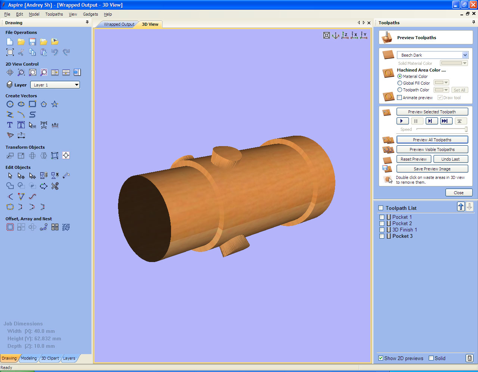The height and width of the screenshot is (372, 478).
Task: Open the Toolpaths menu
Action: (54, 14)
